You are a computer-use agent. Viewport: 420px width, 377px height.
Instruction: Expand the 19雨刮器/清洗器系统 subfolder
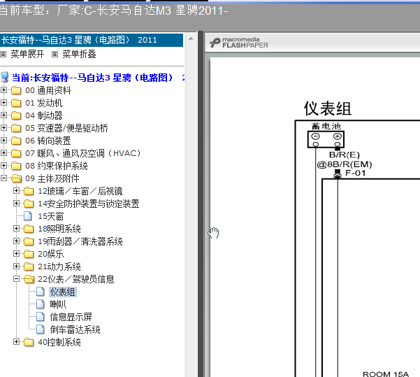point(16,241)
